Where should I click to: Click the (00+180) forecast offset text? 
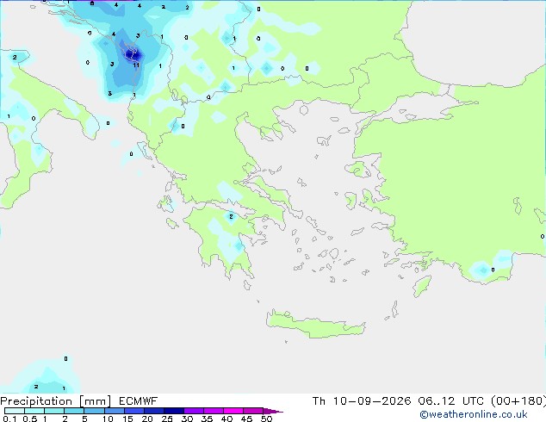(x=518, y=401)
